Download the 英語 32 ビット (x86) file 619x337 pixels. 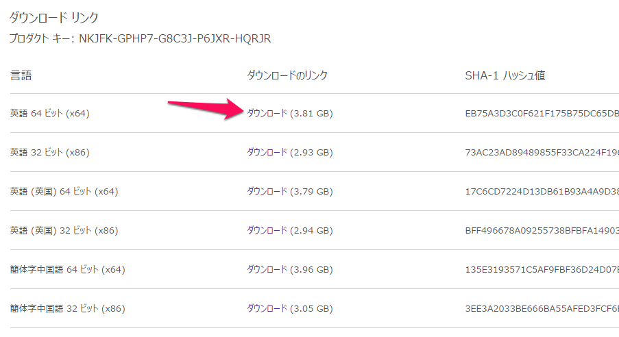click(267, 152)
